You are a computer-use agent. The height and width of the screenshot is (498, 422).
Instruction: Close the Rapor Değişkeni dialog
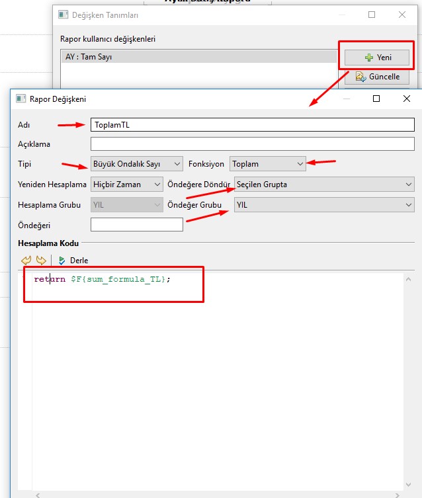407,99
